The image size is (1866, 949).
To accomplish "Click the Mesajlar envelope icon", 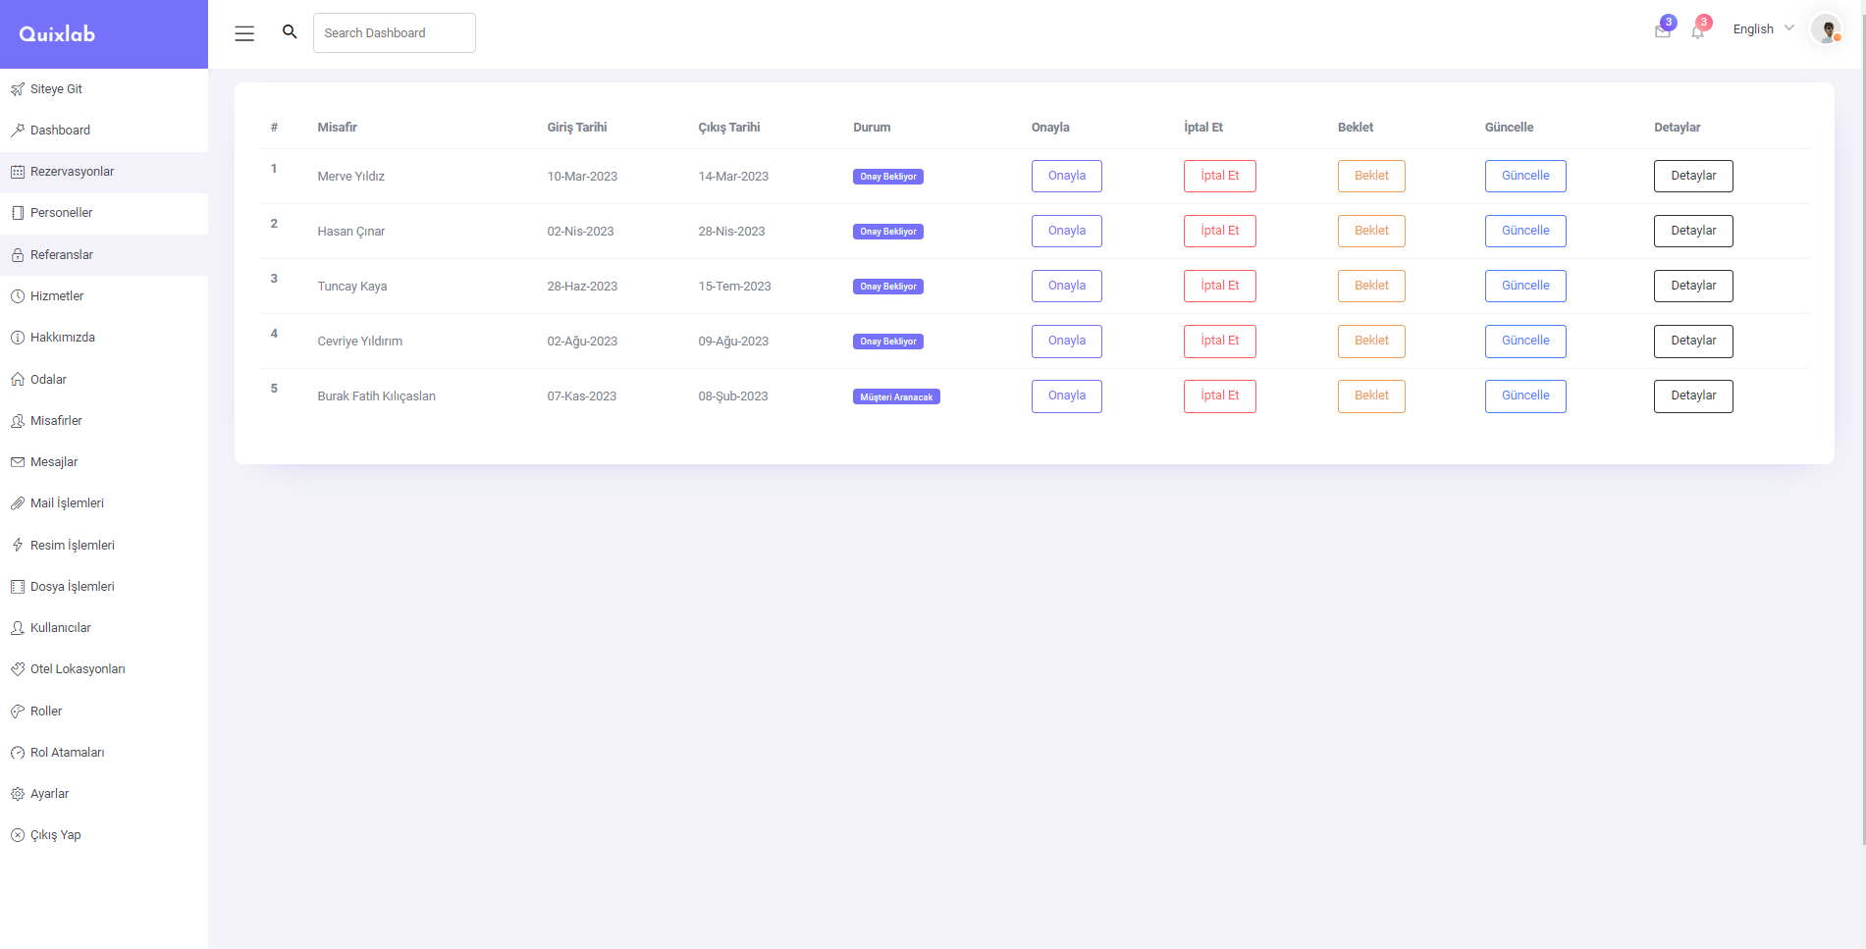I will click(x=18, y=462).
